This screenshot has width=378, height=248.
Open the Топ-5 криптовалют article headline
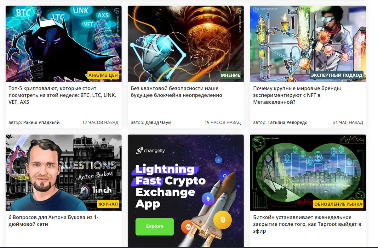[x=62, y=95]
